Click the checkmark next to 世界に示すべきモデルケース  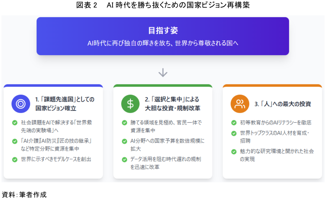click(x=15, y=160)
